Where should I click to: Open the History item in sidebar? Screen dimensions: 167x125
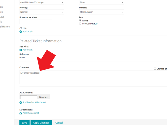pos(5,27)
